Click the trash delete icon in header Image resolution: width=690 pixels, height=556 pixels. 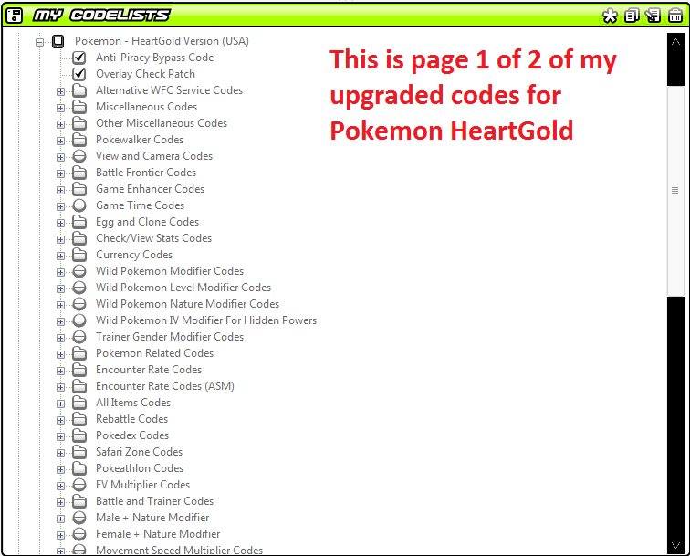point(675,16)
